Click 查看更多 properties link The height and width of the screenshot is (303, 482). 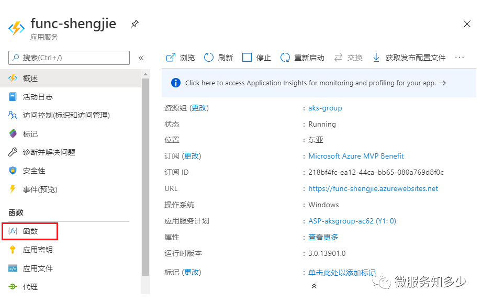point(323,237)
